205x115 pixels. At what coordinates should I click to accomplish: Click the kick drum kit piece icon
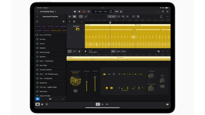pos(107,88)
